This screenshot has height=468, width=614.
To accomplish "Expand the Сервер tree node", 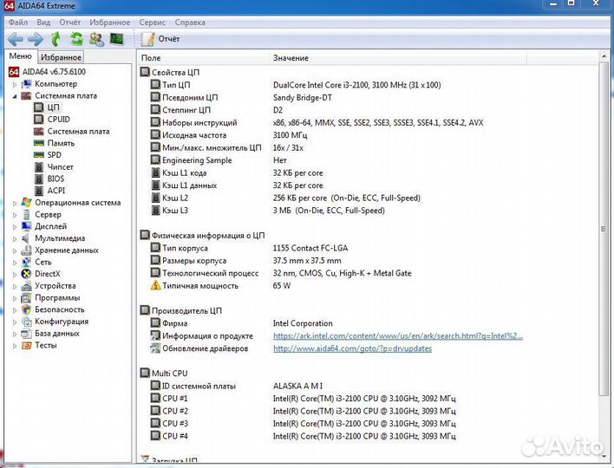I will tap(15, 215).
